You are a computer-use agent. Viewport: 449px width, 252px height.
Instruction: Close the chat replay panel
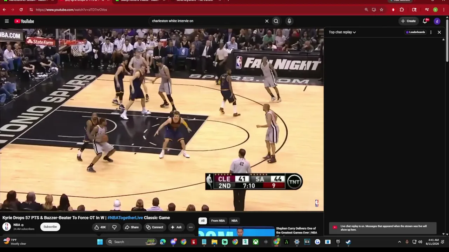pyautogui.click(x=439, y=32)
